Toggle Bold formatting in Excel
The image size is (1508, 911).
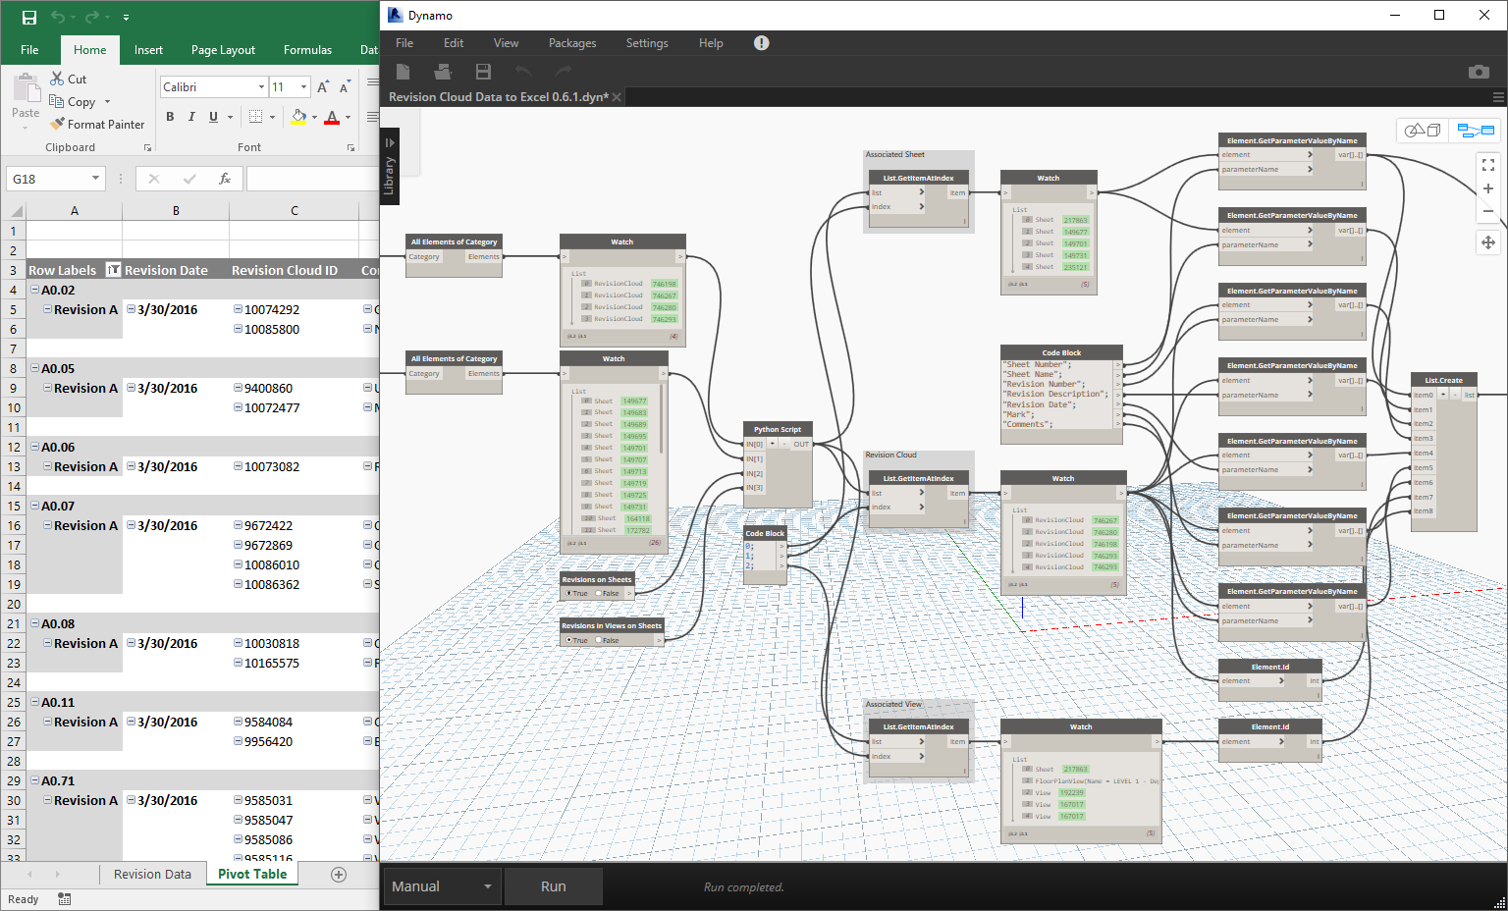[170, 117]
